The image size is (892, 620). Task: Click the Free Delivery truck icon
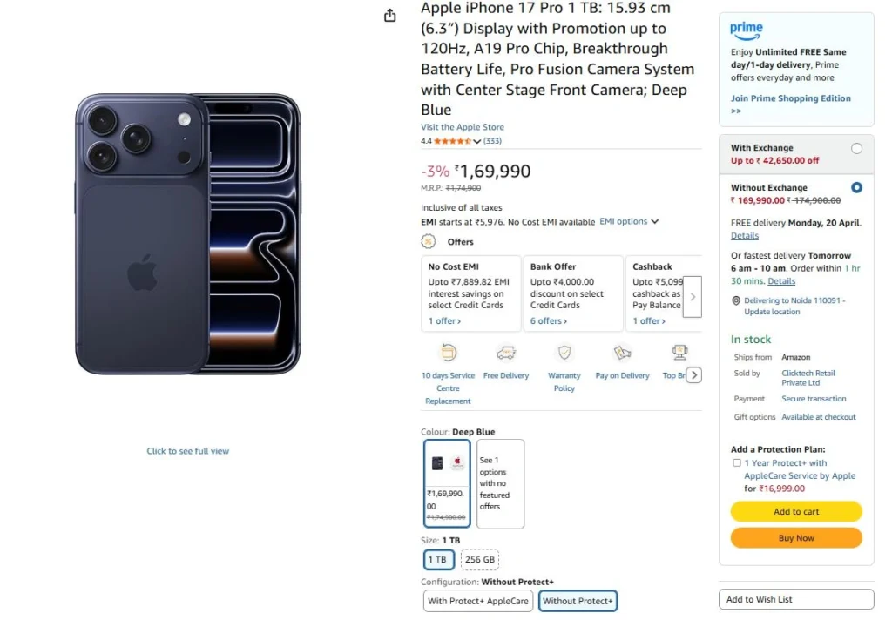506,353
